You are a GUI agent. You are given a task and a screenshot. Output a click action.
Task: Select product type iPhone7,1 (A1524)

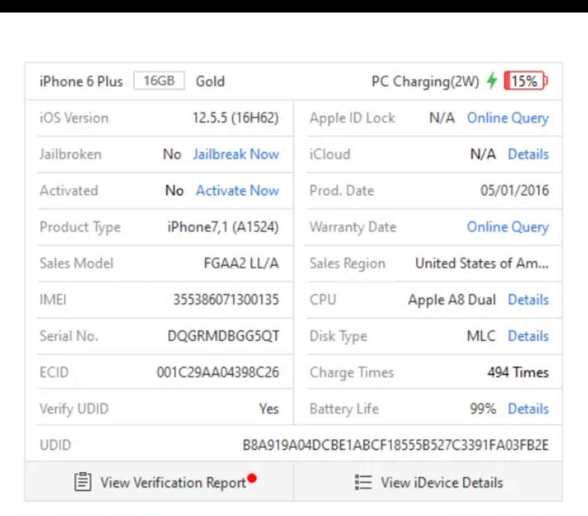(223, 228)
